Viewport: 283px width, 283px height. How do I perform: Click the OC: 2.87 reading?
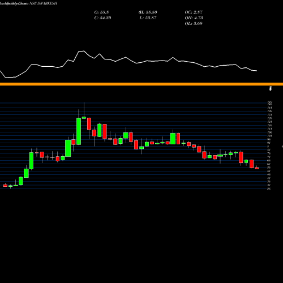(194, 12)
